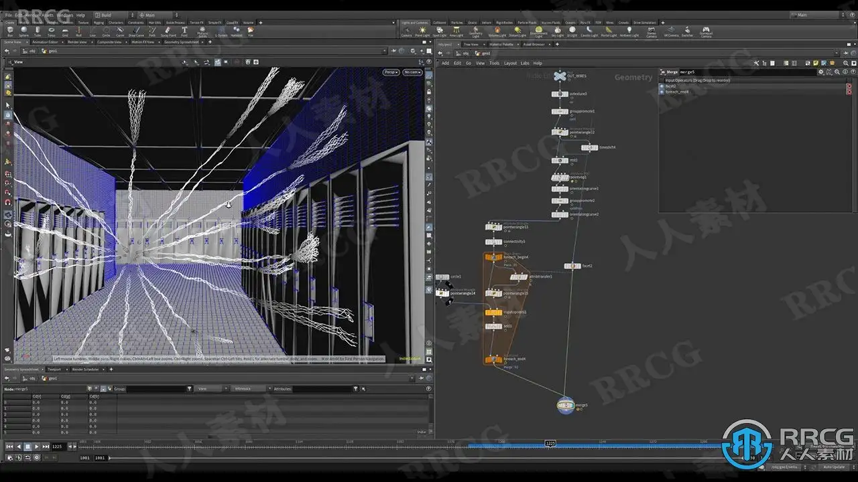The image size is (858, 482).
Task: Click the Draw Curve shelf tool
Action: point(135,31)
